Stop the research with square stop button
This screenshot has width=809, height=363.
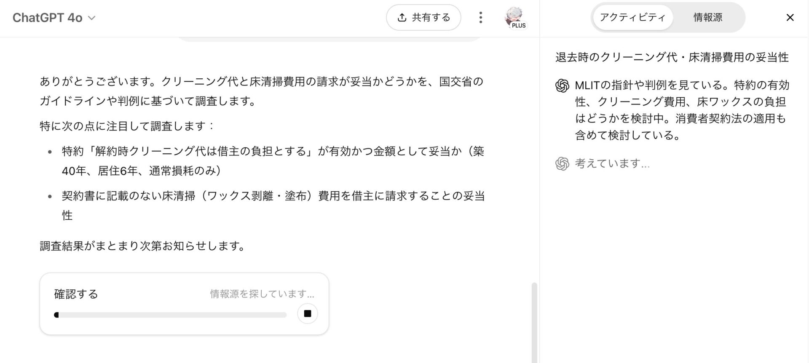308,313
